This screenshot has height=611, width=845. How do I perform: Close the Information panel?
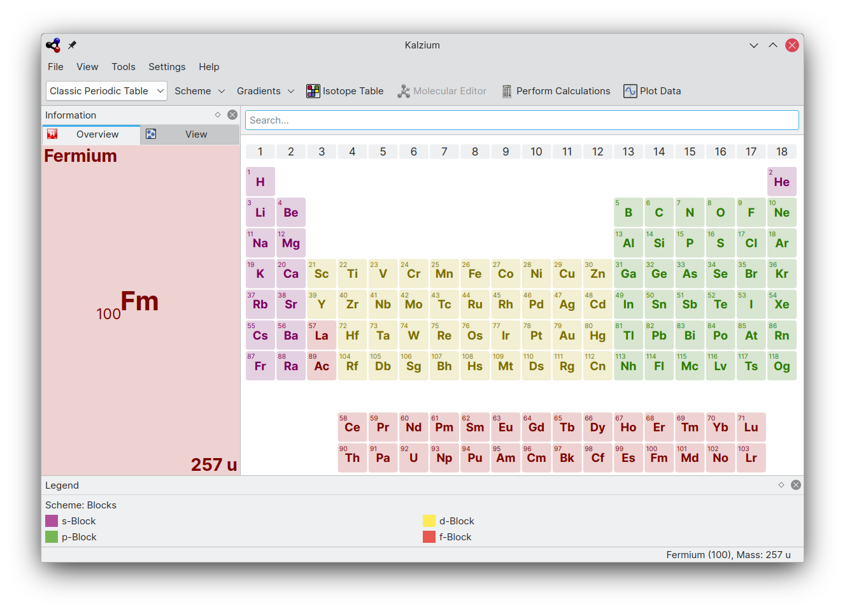(x=232, y=115)
